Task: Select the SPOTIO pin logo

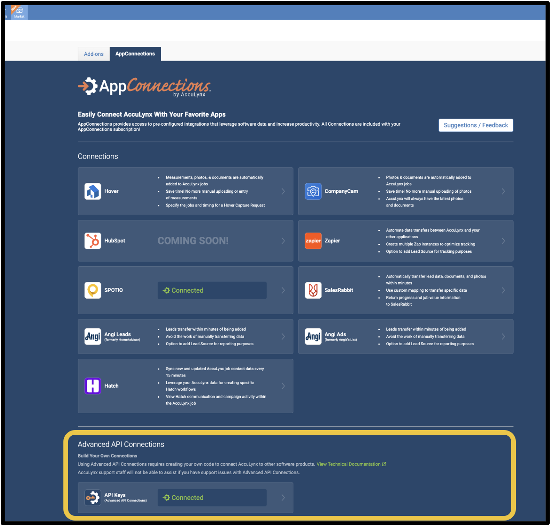Action: [93, 291]
